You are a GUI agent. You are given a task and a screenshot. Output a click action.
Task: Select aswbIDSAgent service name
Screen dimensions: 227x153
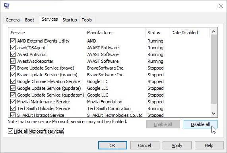click(31, 48)
